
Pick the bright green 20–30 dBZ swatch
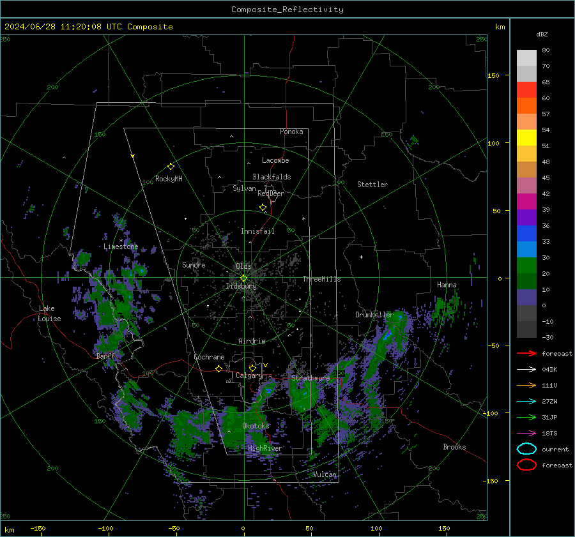[526, 266]
